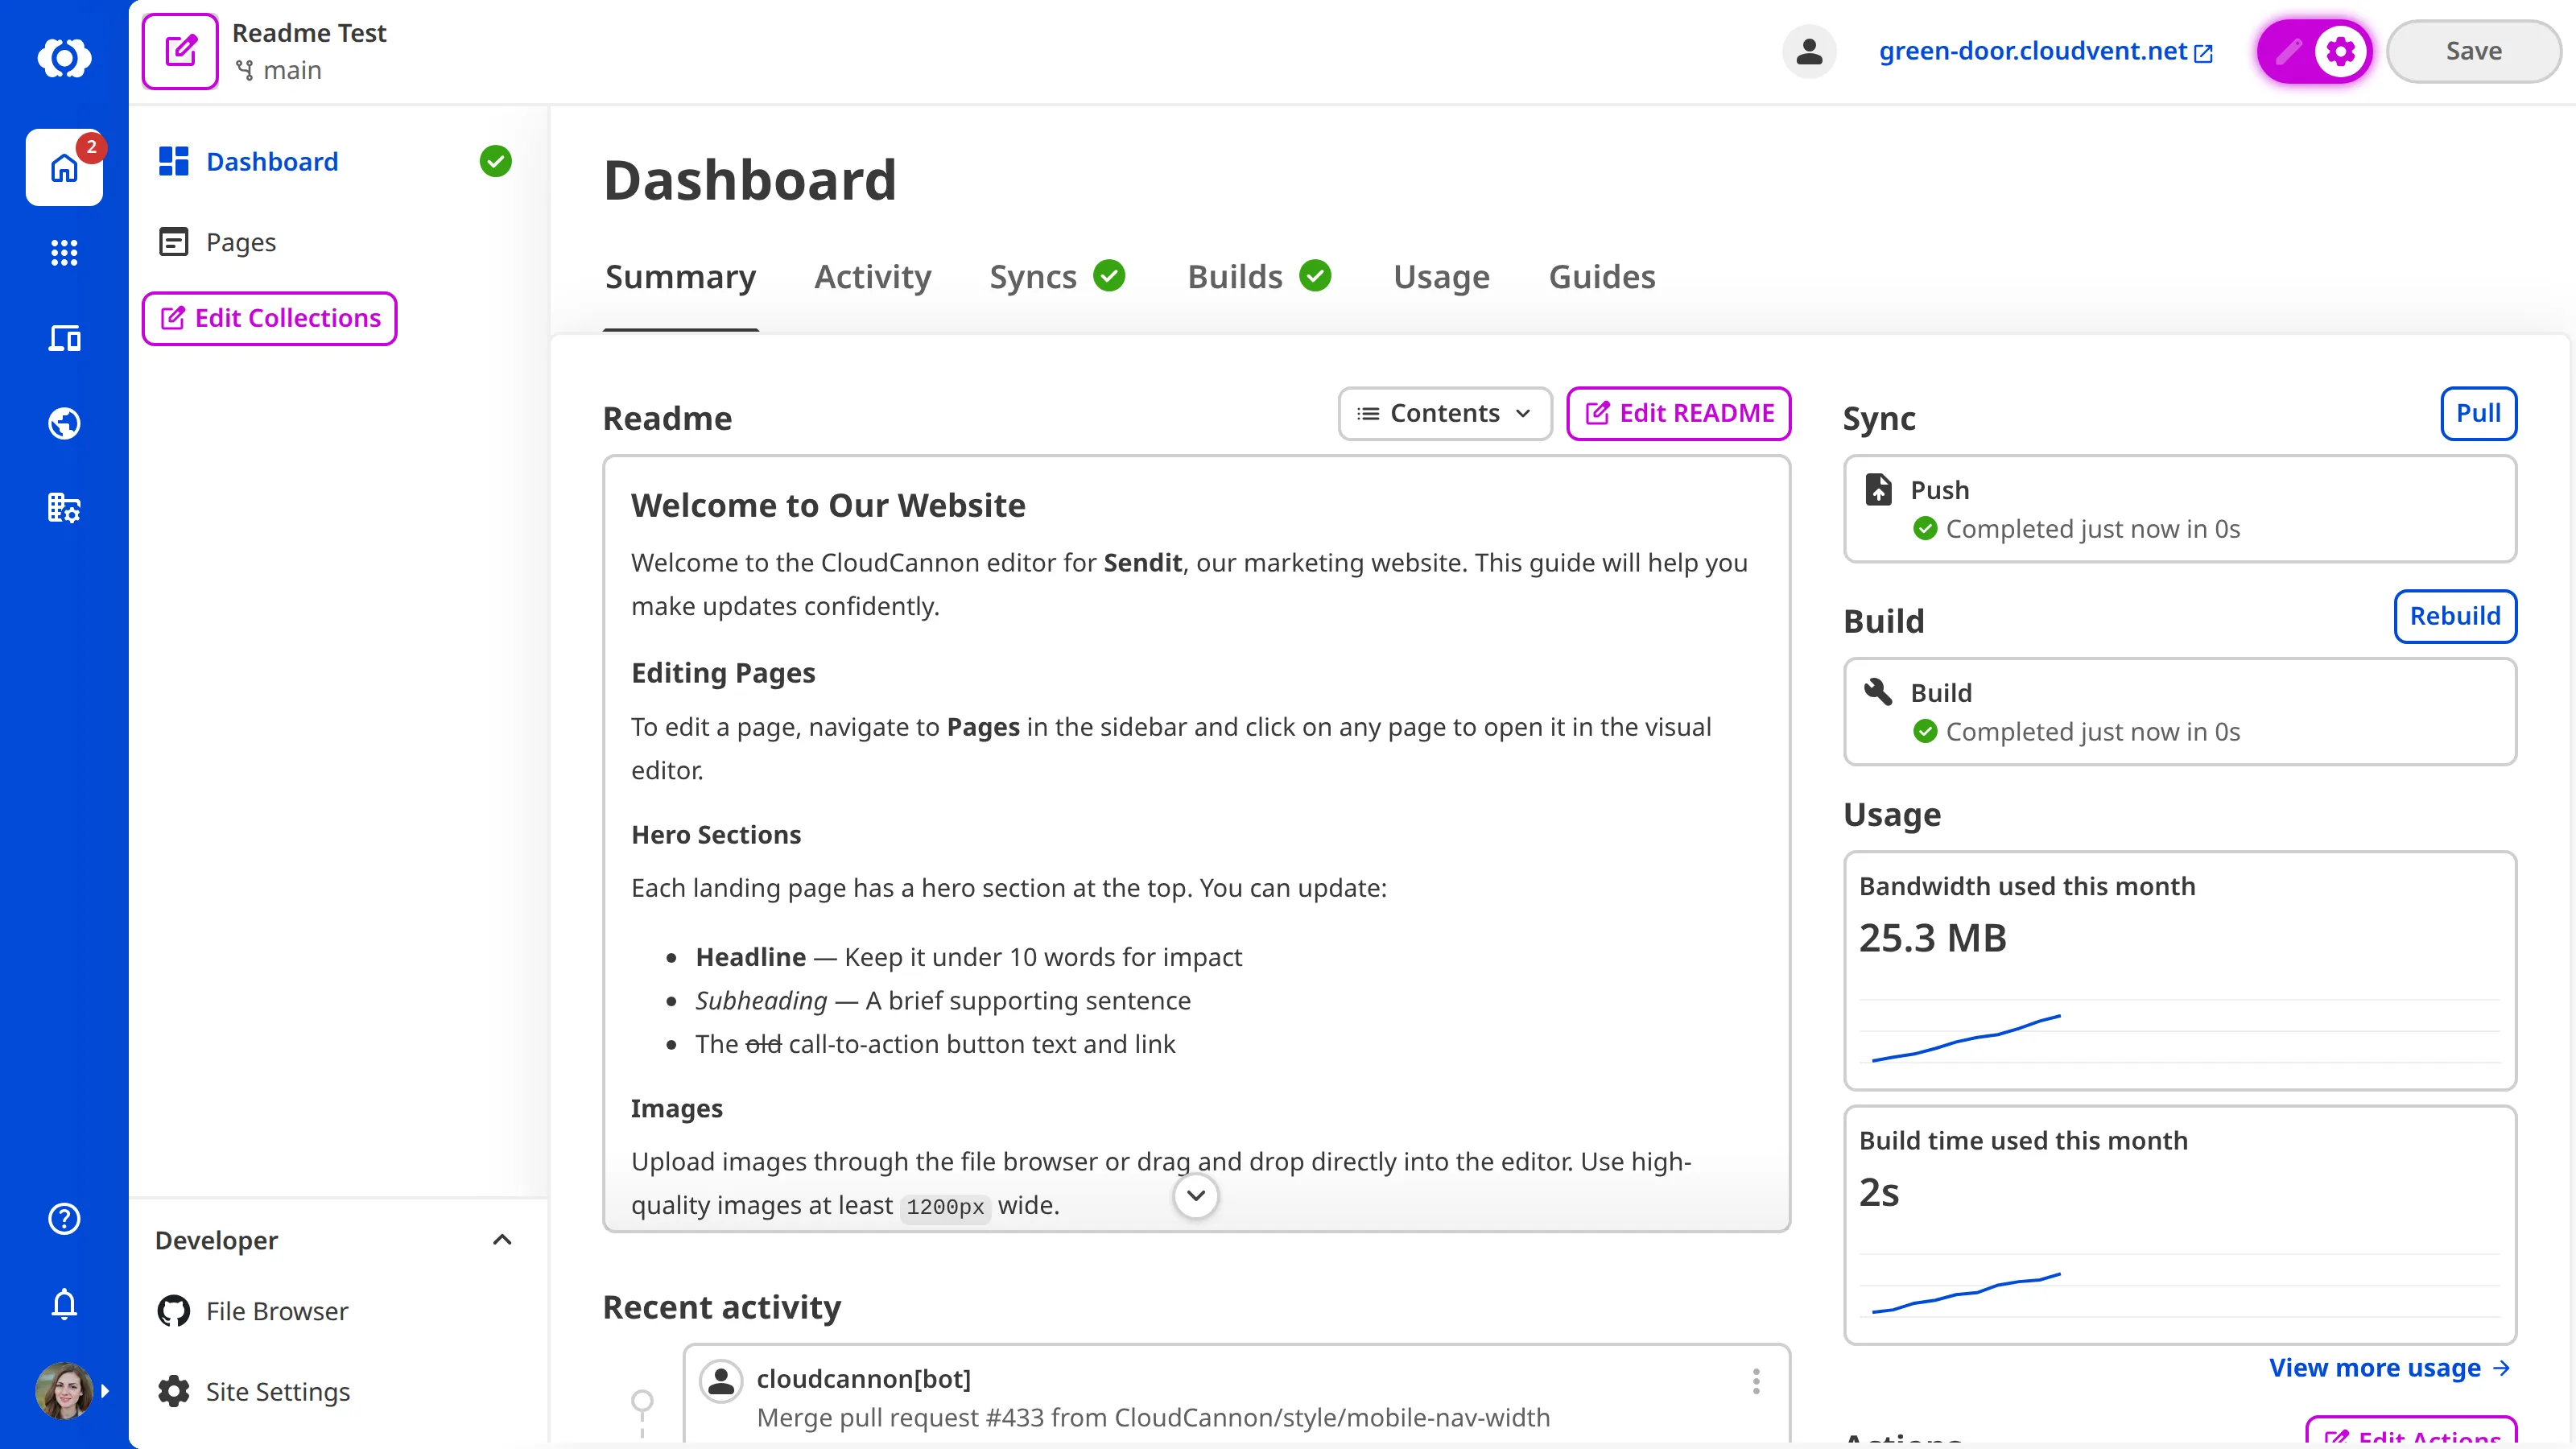Open the organization settings icon in sidebar

pos(64,508)
